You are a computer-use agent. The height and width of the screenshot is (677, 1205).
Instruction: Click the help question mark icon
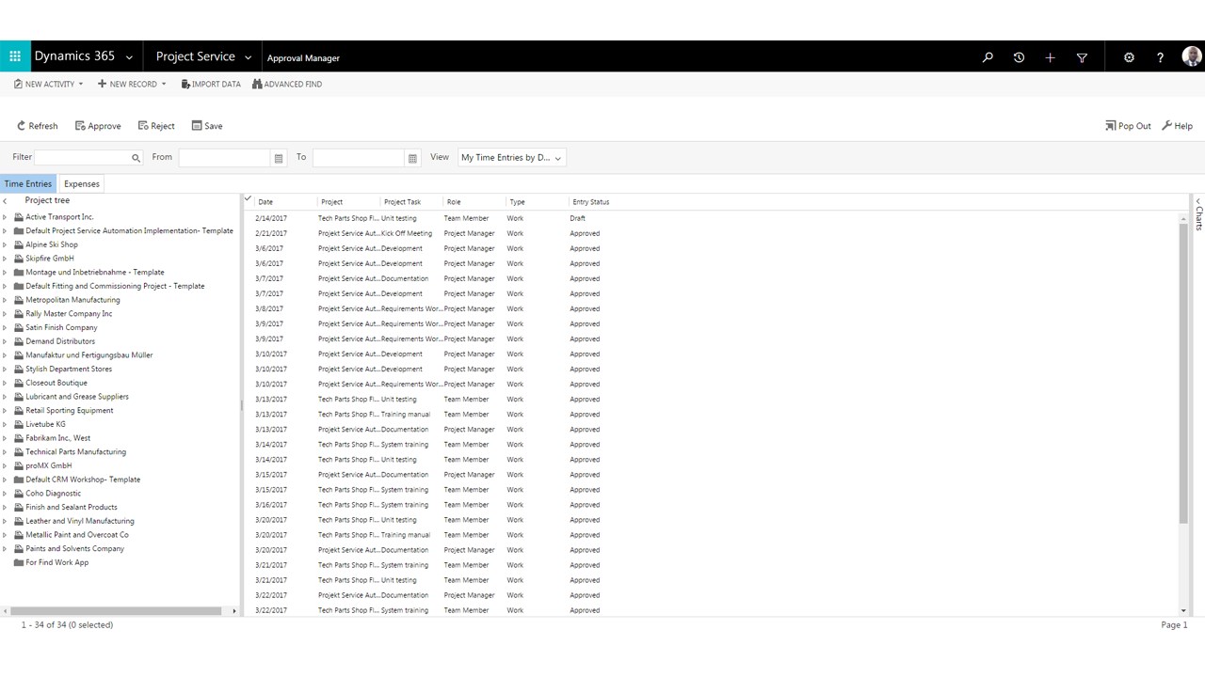point(1160,57)
